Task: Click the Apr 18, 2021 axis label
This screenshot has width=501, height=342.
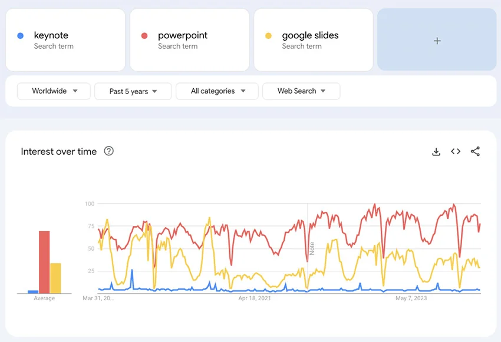Action: tap(255, 298)
